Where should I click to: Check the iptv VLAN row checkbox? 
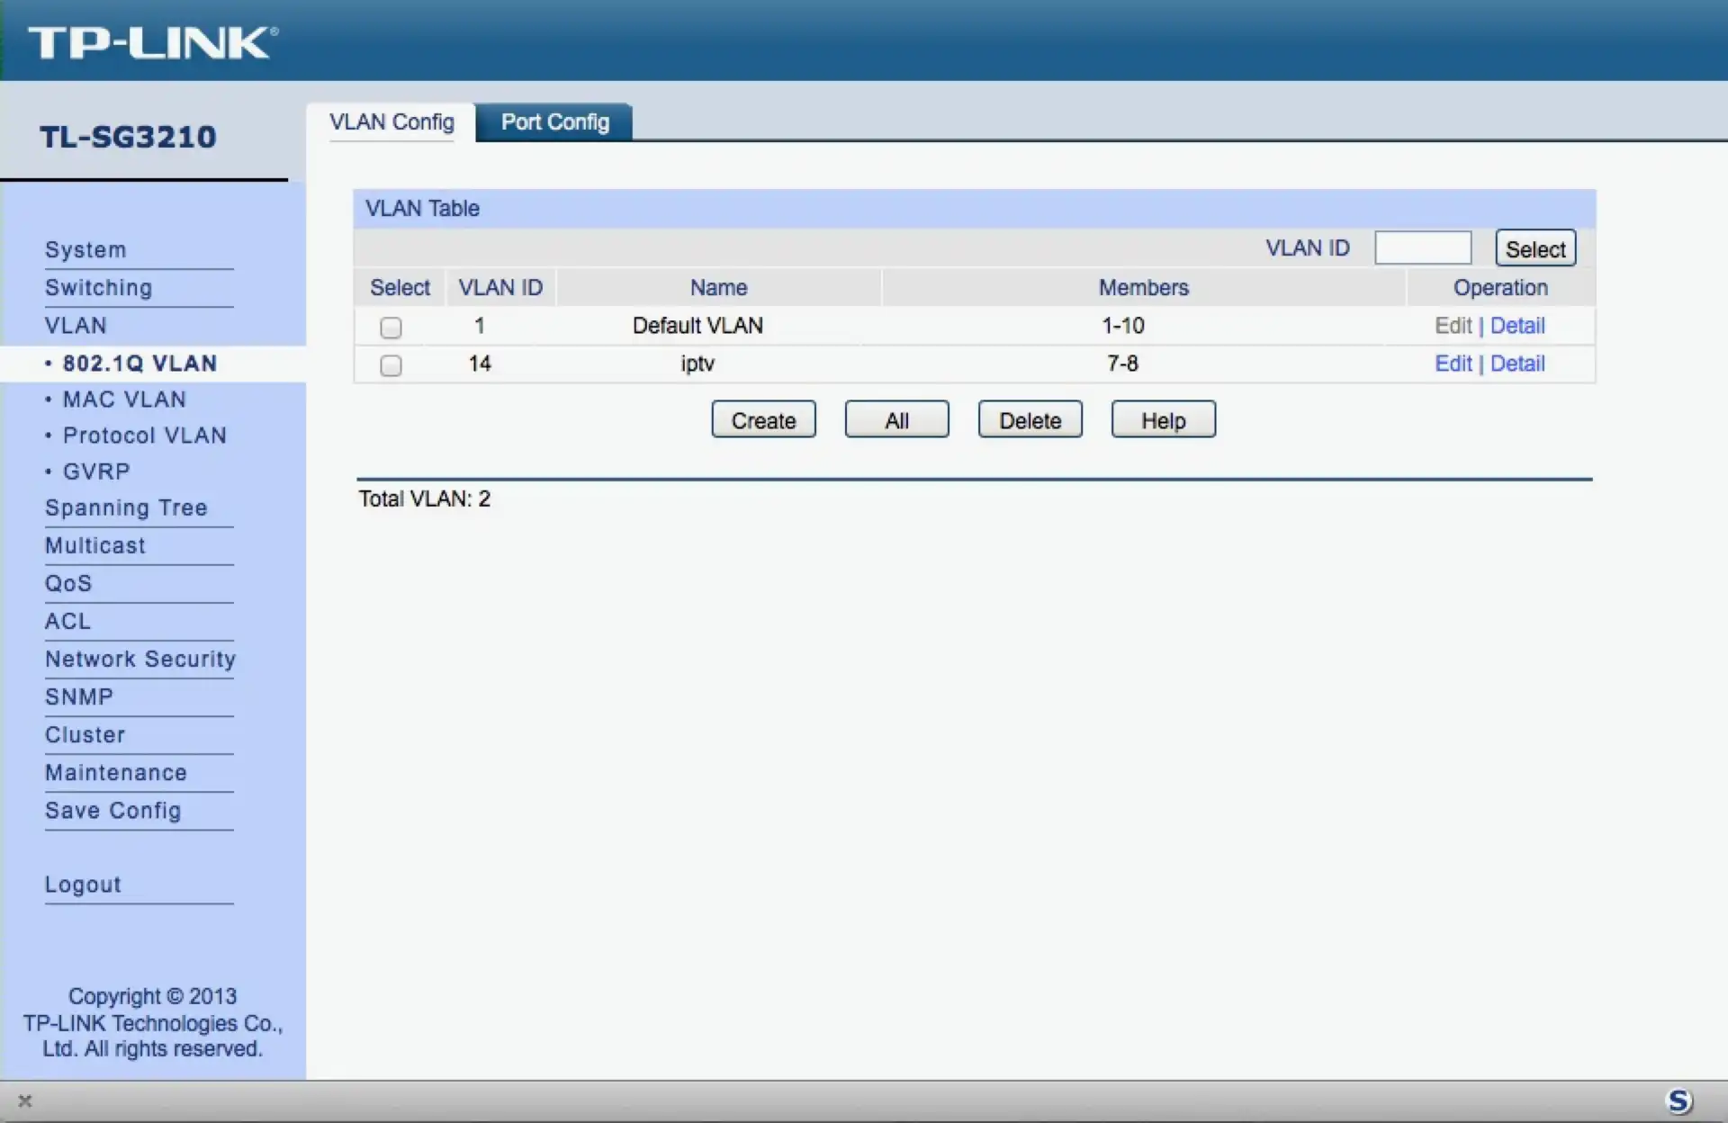[x=391, y=365]
